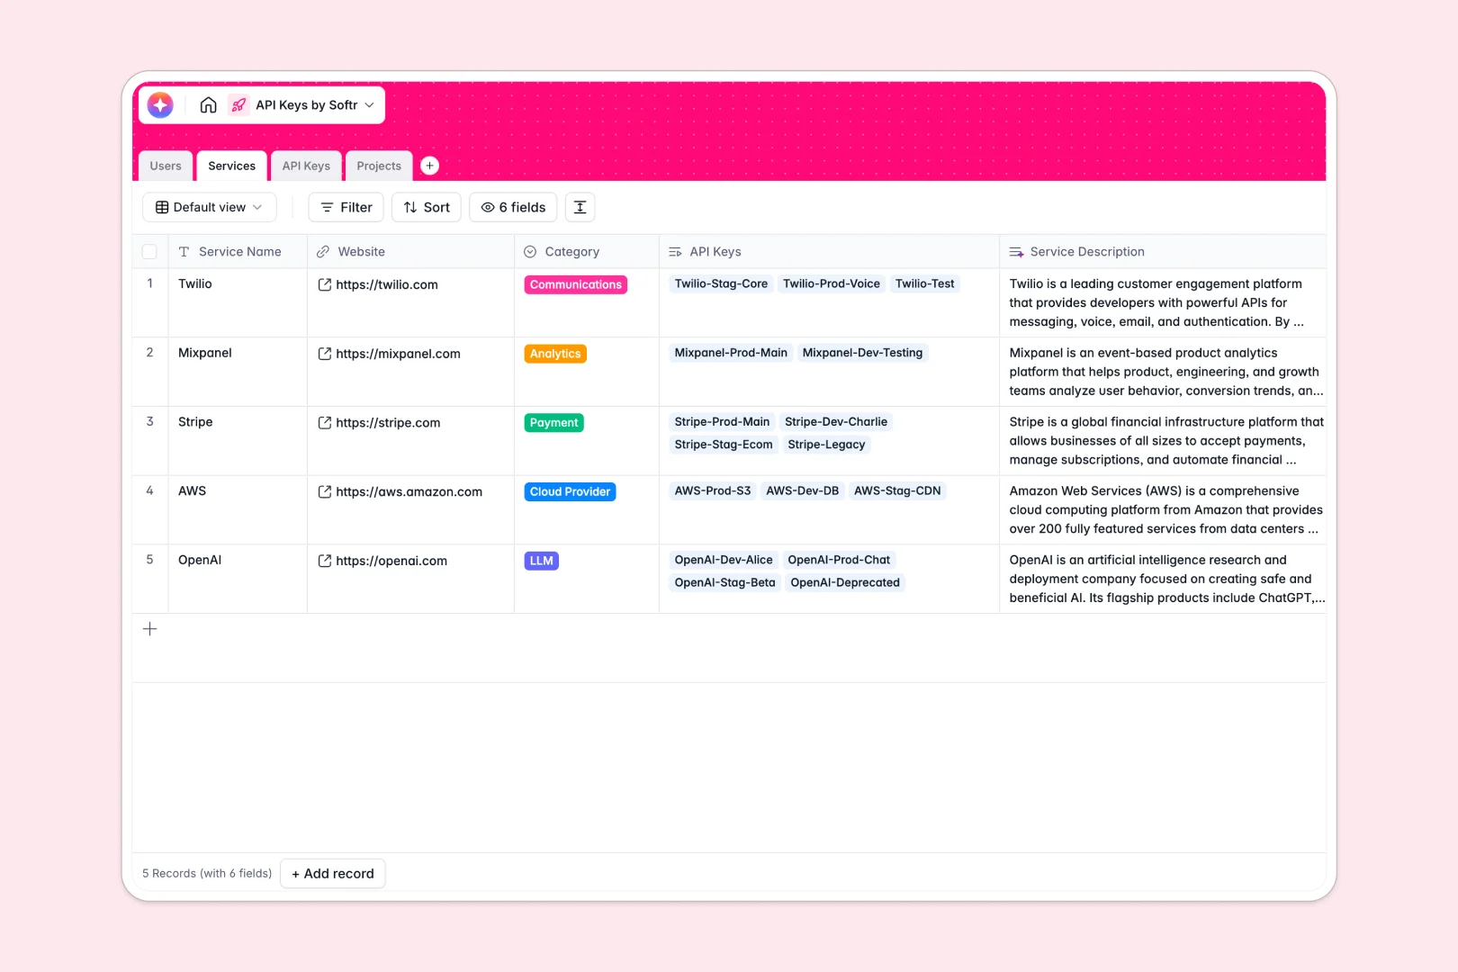Viewport: 1458px width, 972px height.
Task: Click the orange Analytics category tag
Action: click(555, 354)
